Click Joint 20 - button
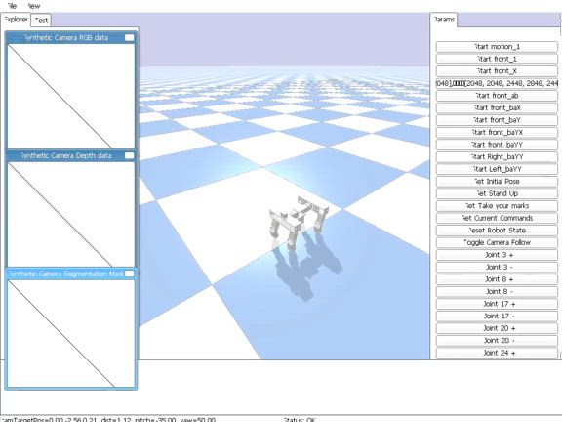This screenshot has height=422, width=562. click(x=497, y=341)
